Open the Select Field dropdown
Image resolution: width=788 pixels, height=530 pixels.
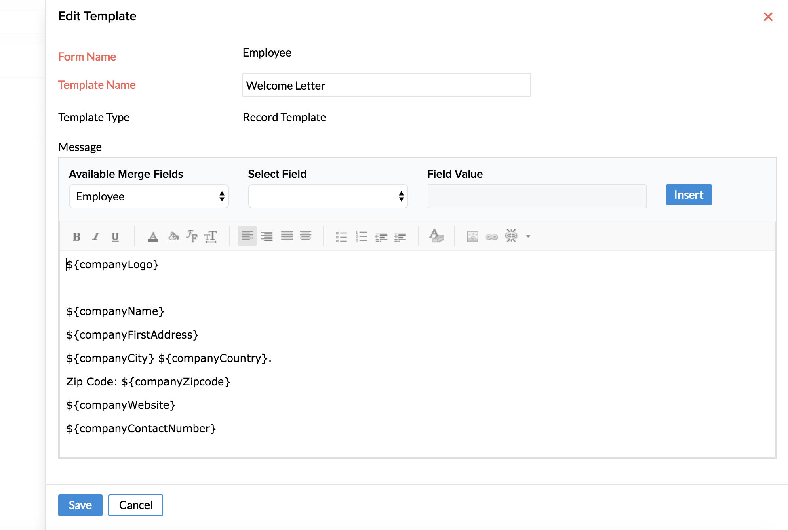point(328,197)
